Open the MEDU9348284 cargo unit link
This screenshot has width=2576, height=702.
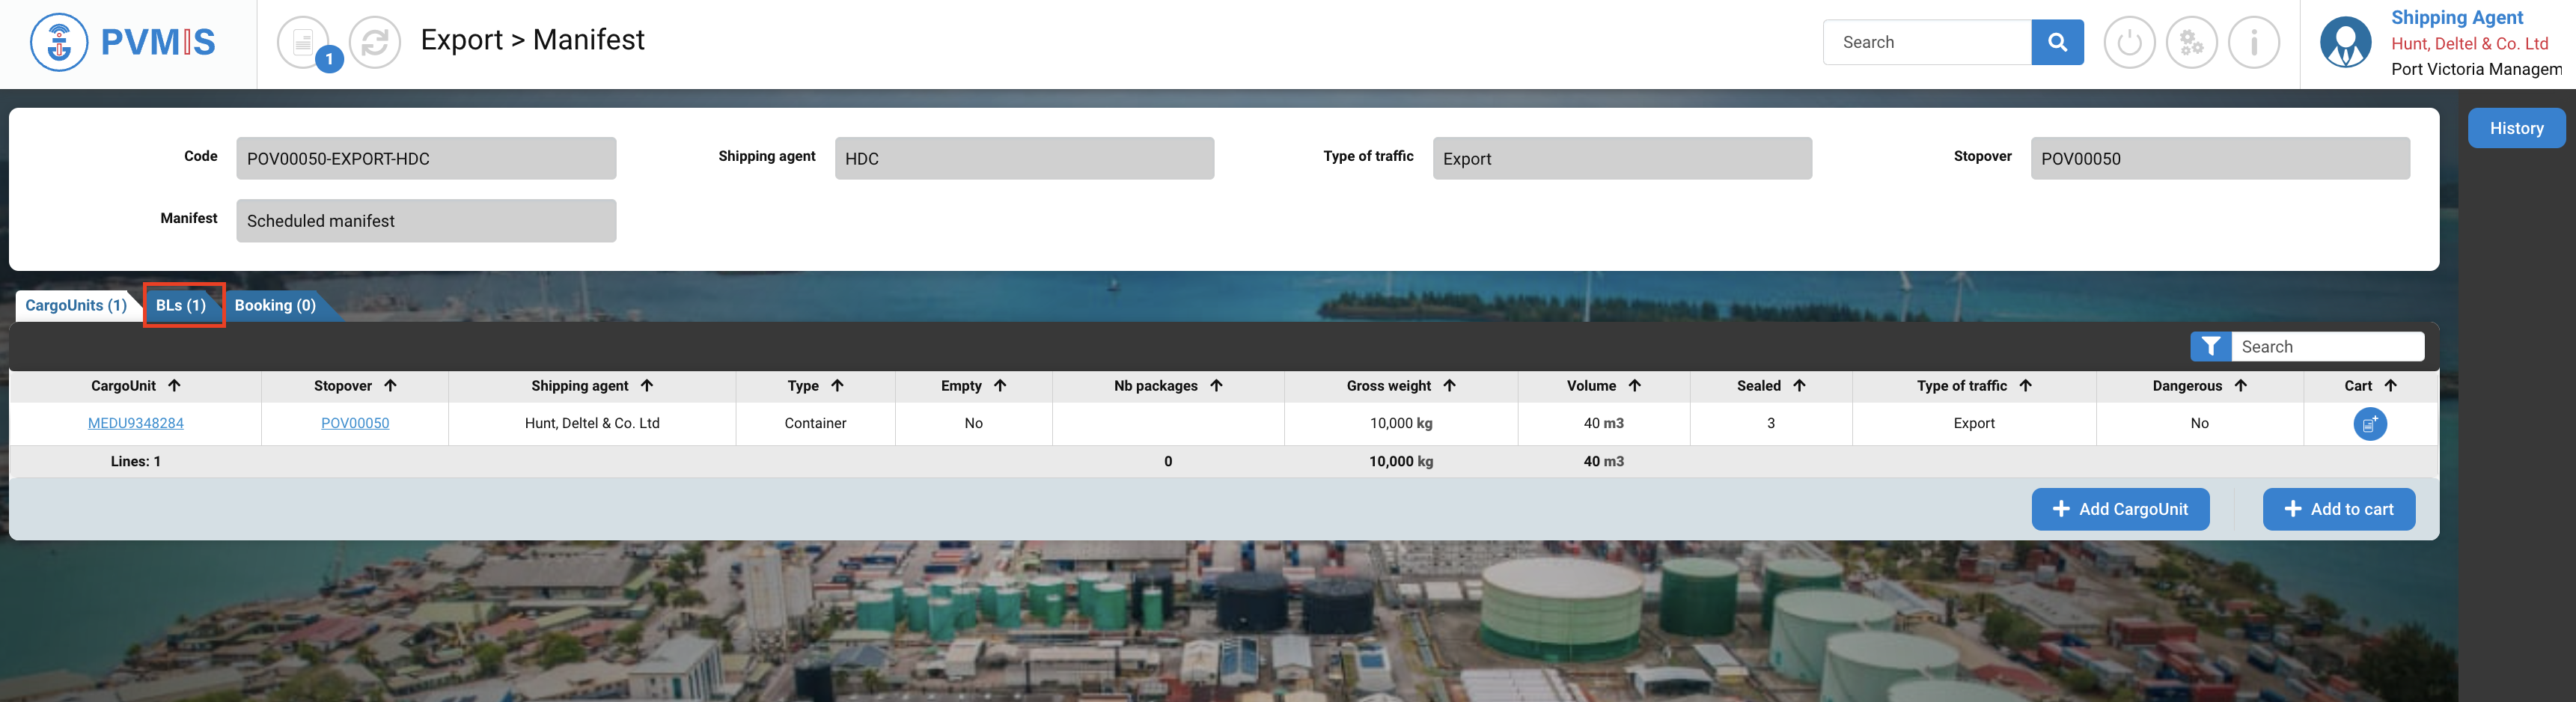click(136, 424)
